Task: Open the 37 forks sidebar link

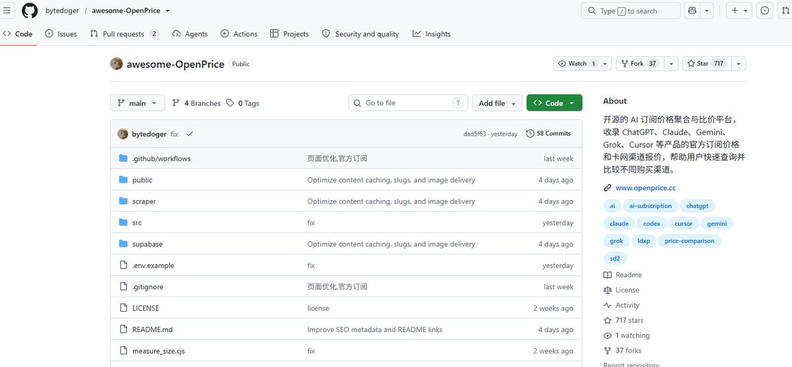Action: (622, 351)
